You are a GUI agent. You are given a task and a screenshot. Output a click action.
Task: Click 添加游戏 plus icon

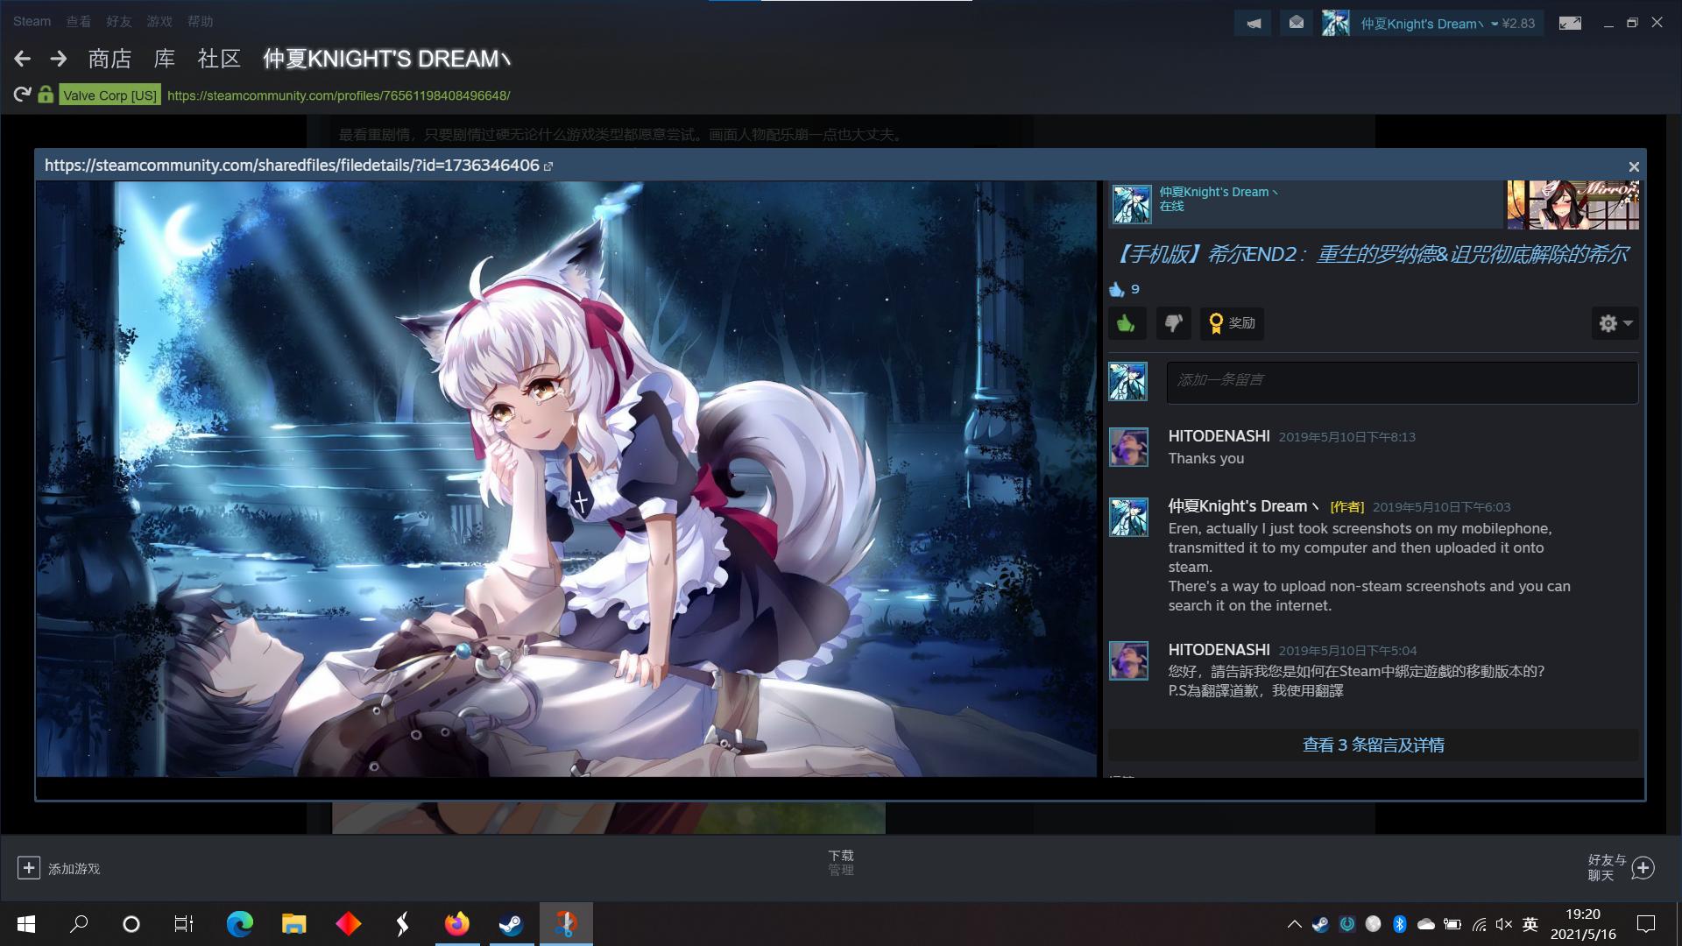click(29, 868)
